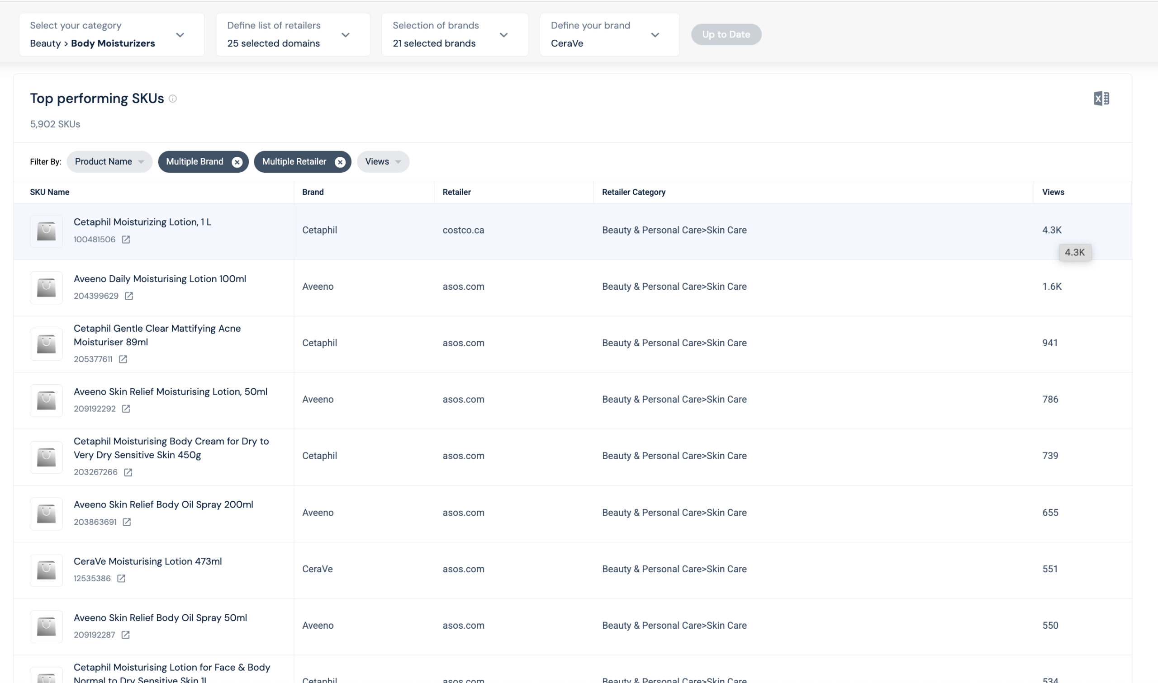The height and width of the screenshot is (683, 1158).
Task: Expand the Select your category dropdown
Action: [180, 34]
